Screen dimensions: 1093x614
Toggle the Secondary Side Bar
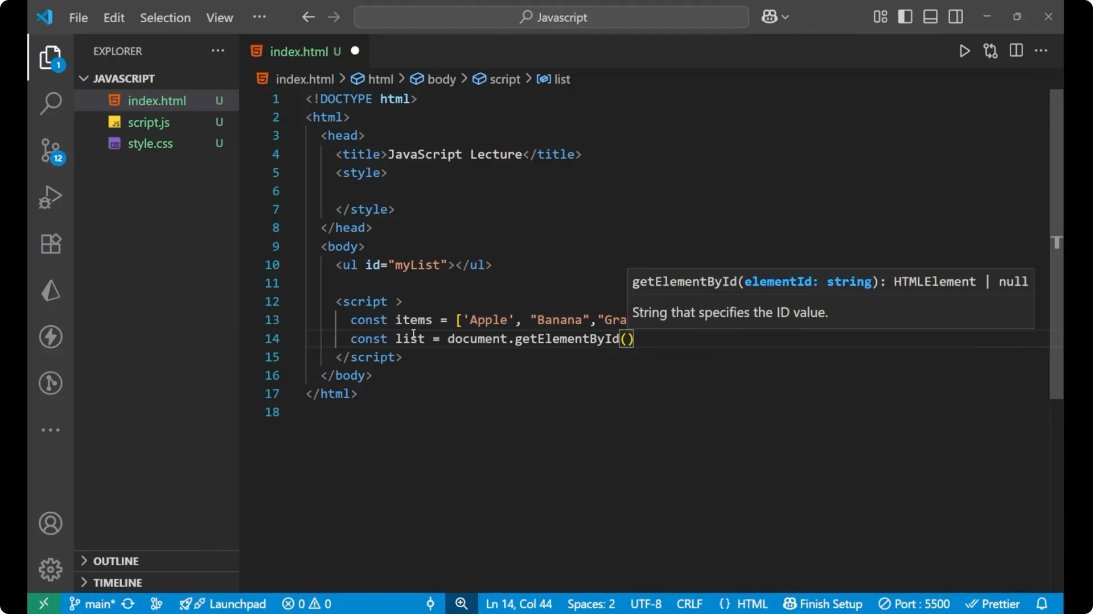pyautogui.click(x=956, y=16)
